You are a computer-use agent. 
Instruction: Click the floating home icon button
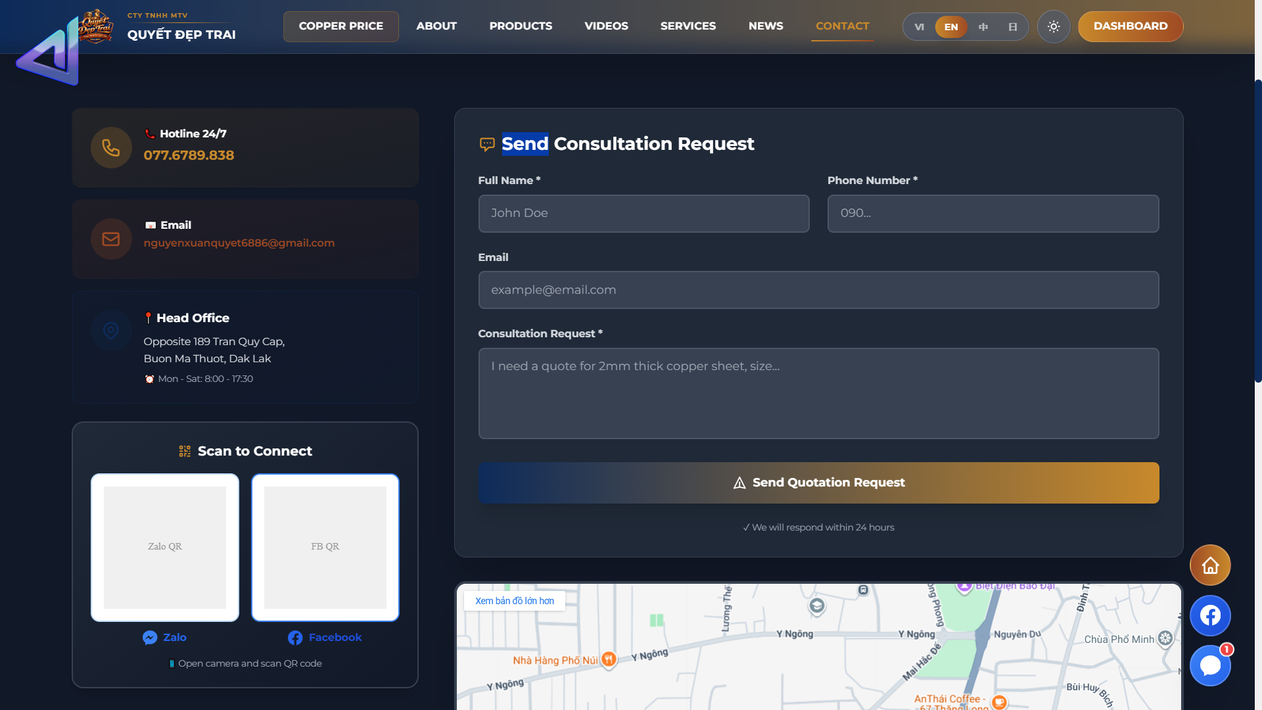(1210, 565)
